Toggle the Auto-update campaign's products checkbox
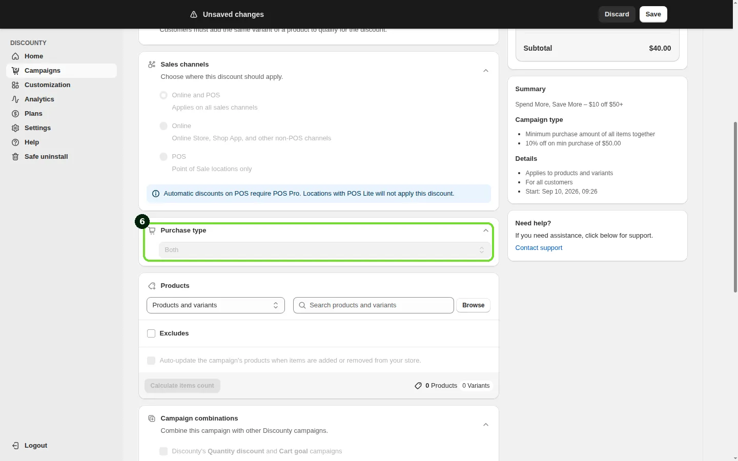The width and height of the screenshot is (738, 461). 151,361
